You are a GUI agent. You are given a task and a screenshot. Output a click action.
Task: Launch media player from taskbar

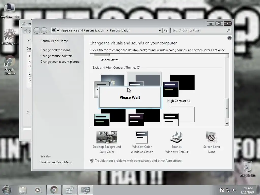38,190
